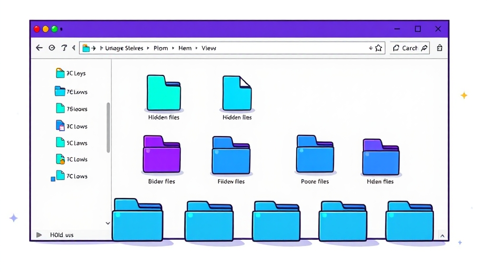This screenshot has height=274, width=487.
Task: Open the Fiiden files folder
Action: tap(231, 156)
